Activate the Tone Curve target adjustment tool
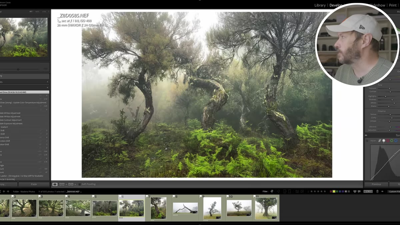Image resolution: width=400 pixels, height=225 pixels. click(x=367, y=141)
